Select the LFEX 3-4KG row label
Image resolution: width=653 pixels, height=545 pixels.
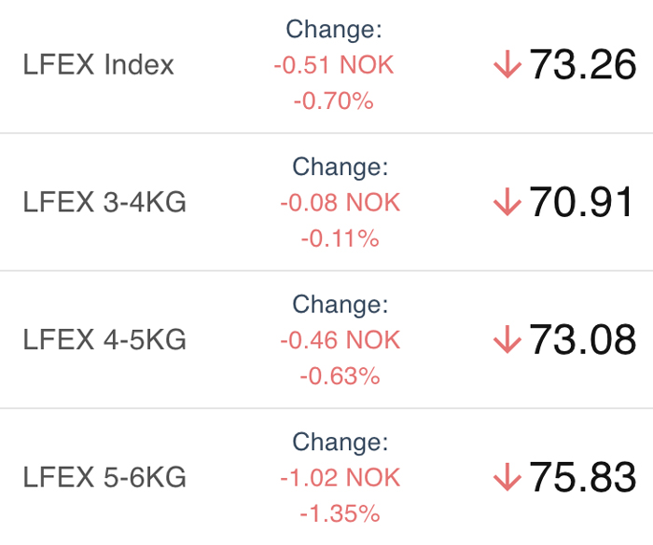coord(104,202)
